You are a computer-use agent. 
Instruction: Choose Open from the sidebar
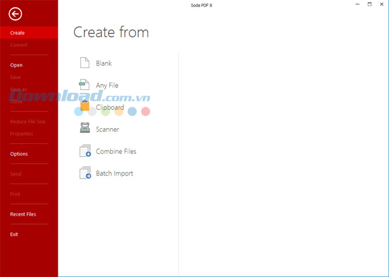[16, 65]
